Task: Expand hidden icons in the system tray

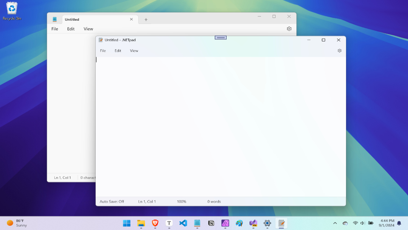Action: point(335,223)
